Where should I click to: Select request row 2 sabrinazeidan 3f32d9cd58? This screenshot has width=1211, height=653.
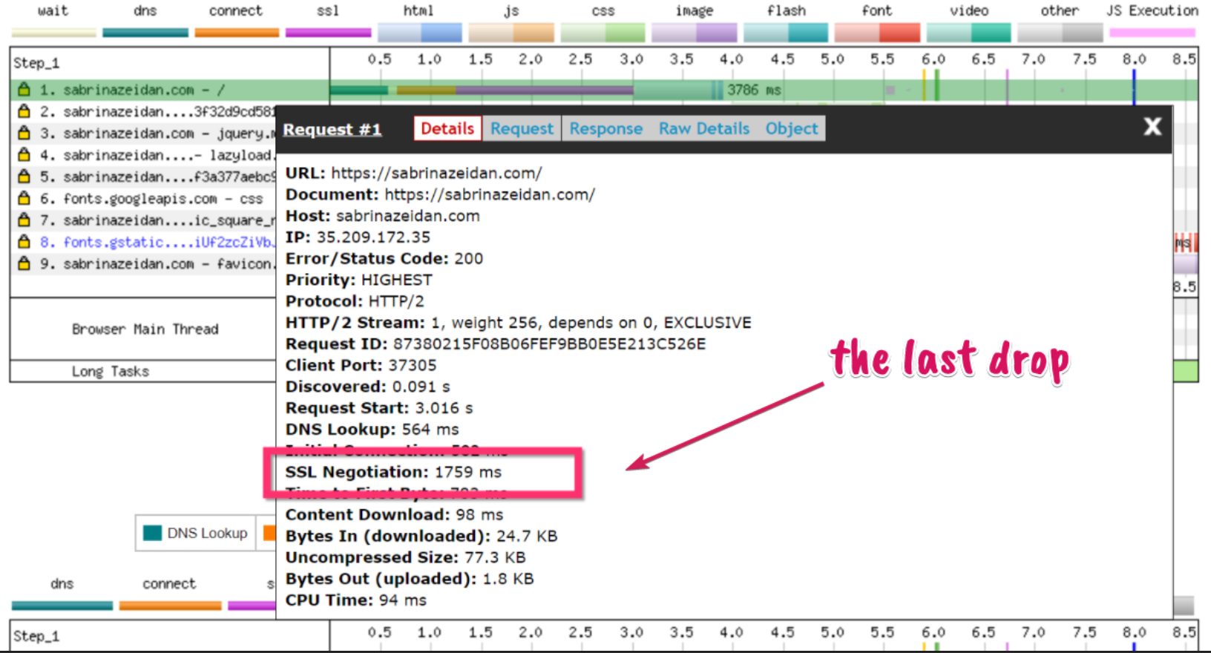coord(143,112)
